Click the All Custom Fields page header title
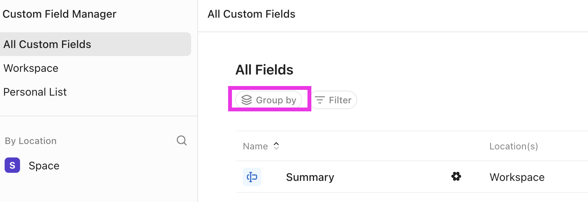 [x=251, y=14]
